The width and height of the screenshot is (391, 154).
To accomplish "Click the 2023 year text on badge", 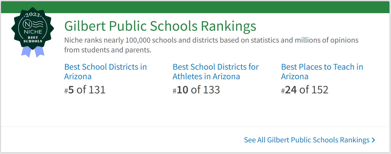I will coord(33,15).
